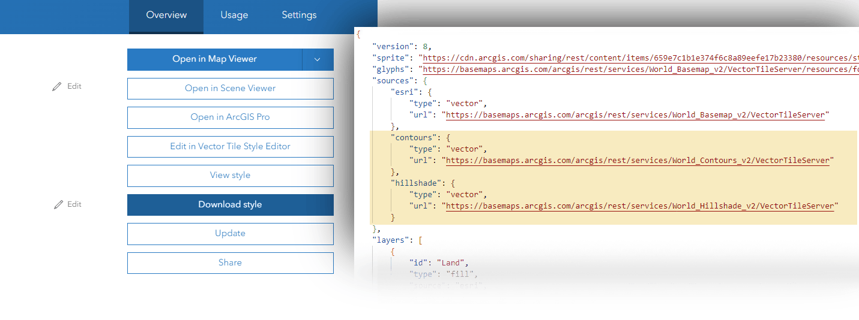Click the Share button
The width and height of the screenshot is (859, 320).
pyautogui.click(x=231, y=262)
